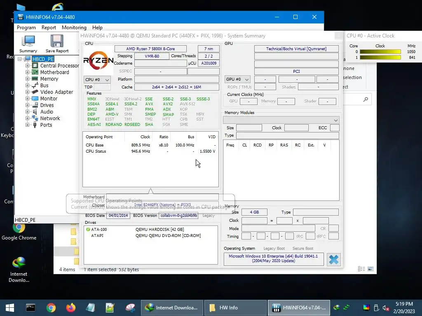Viewport: 422px width, 316px height.
Task: Click the BIOS Date field 04/01/2014
Action: point(118,216)
